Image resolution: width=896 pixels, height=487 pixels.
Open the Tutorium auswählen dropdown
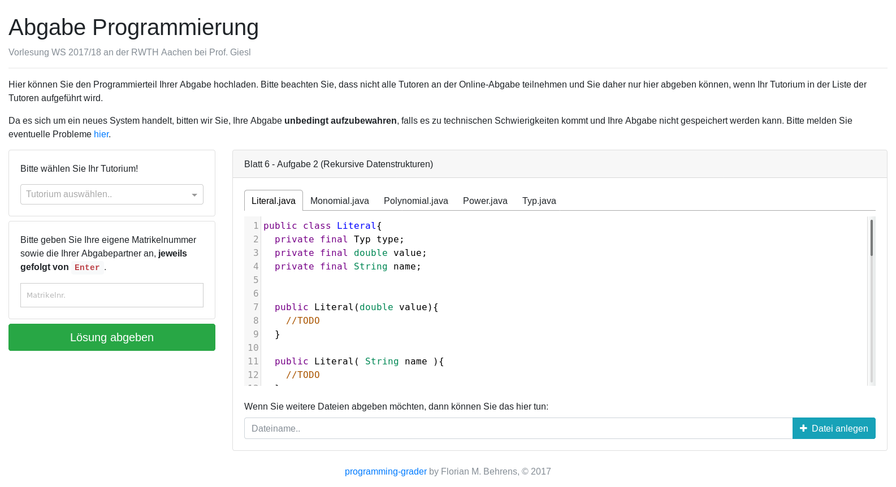(112, 194)
